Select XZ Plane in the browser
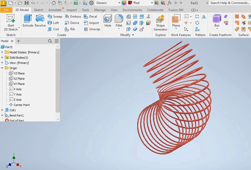 pos(19,79)
